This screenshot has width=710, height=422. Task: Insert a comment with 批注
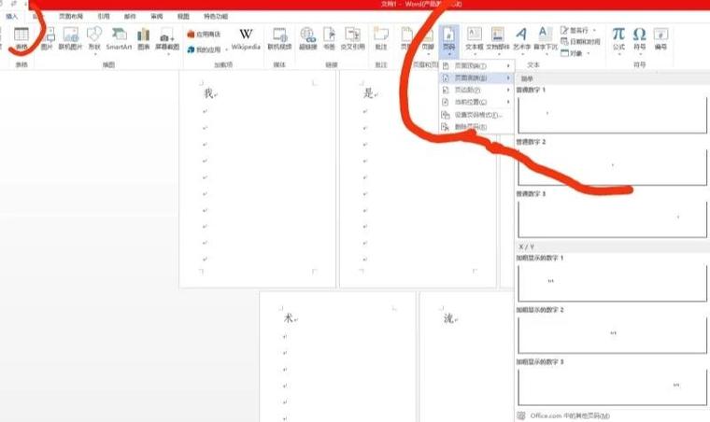click(381, 39)
